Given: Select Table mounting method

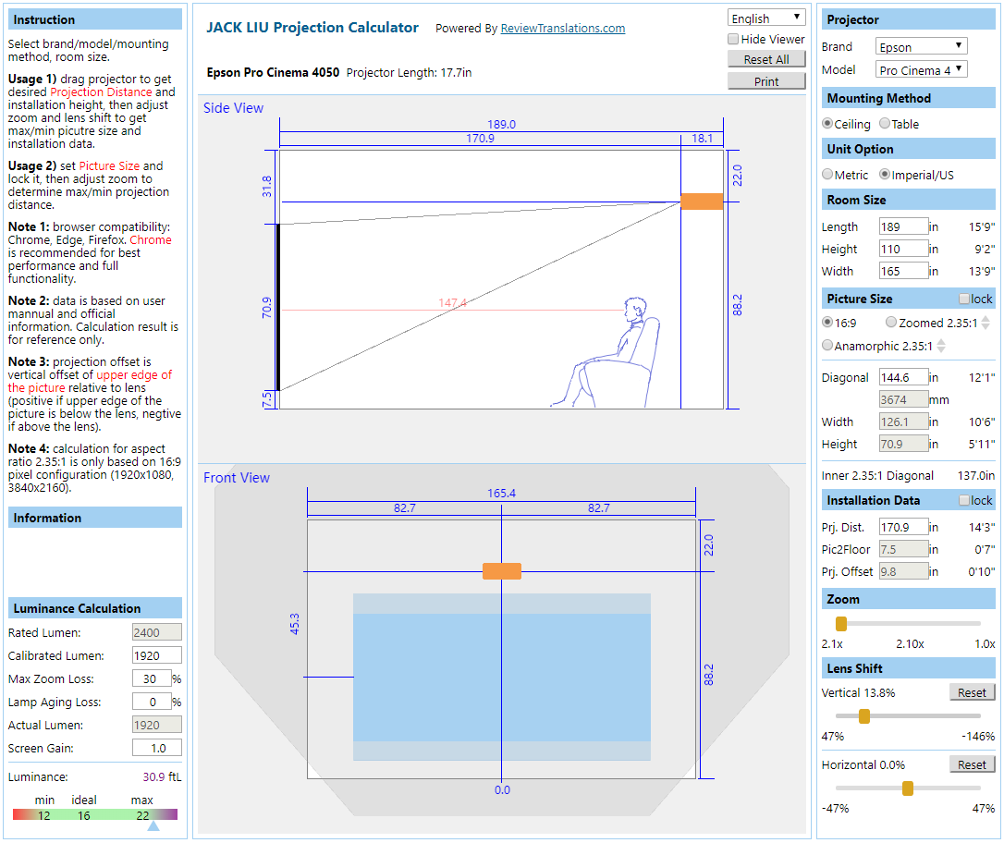Looking at the screenshot, I should pos(884,124).
